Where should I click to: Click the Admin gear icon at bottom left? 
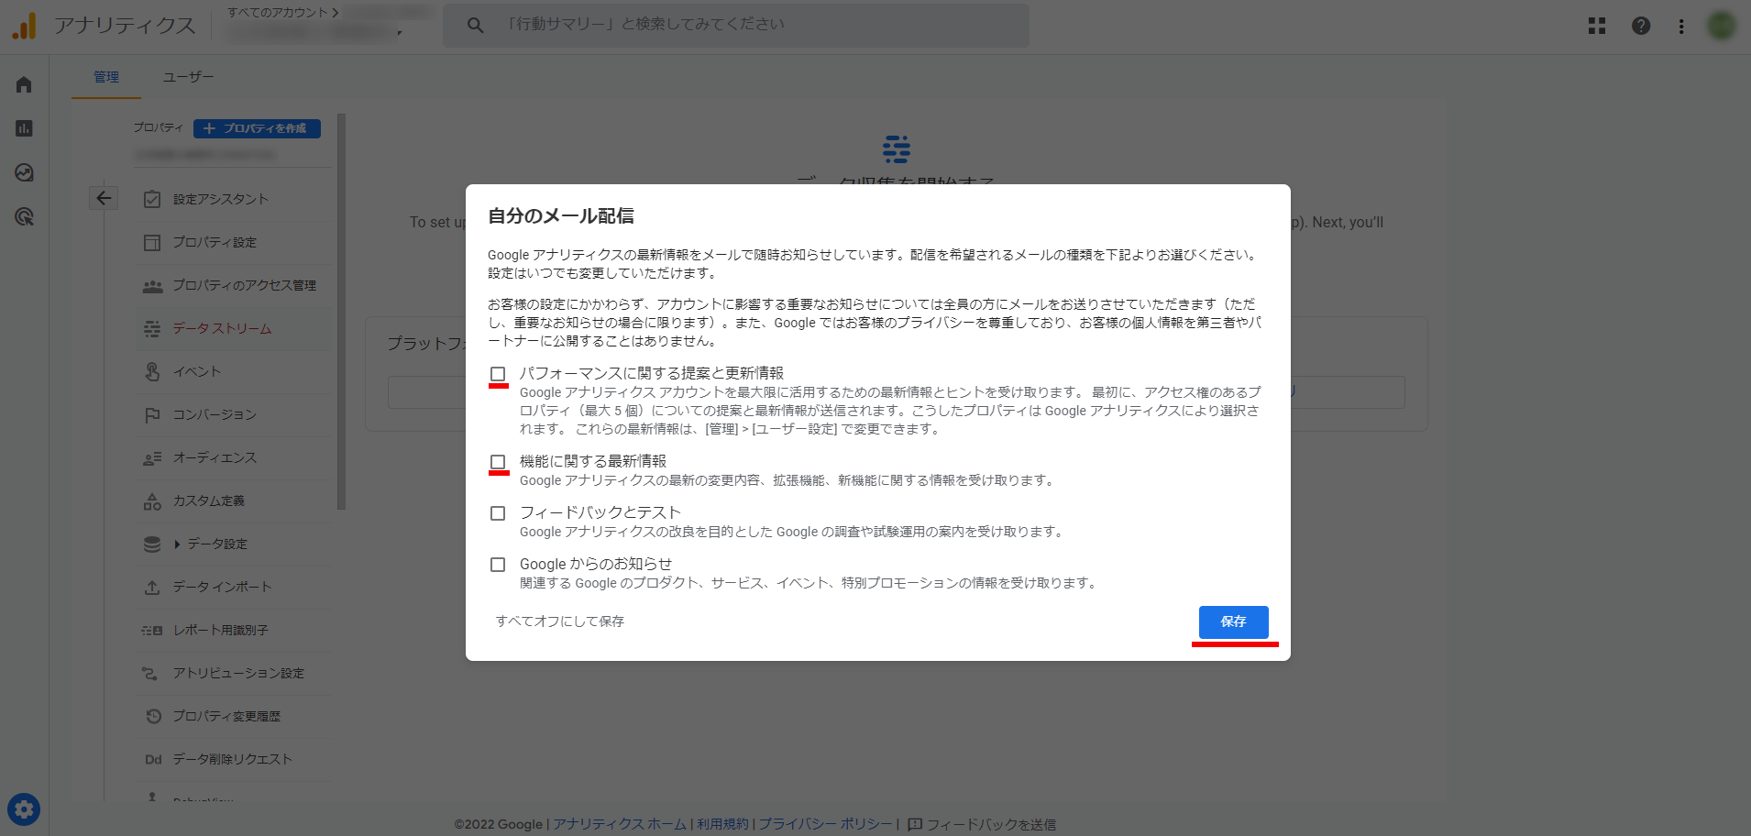[24, 809]
